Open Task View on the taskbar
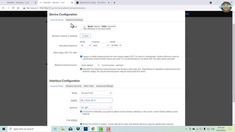The image size is (235, 132). tap(55, 129)
